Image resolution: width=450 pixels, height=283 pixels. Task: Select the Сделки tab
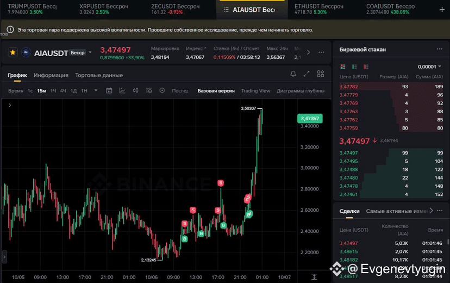pyautogui.click(x=349, y=211)
